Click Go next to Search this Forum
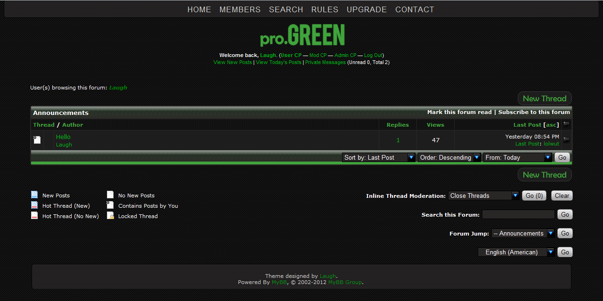This screenshot has width=603, height=301. click(565, 214)
